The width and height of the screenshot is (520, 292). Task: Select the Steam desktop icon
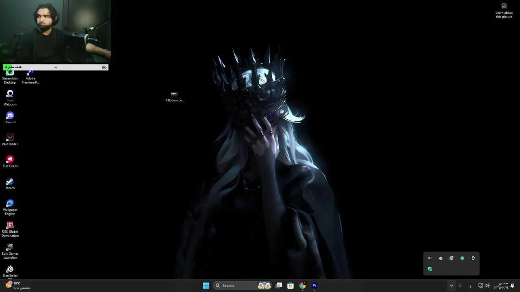10,184
